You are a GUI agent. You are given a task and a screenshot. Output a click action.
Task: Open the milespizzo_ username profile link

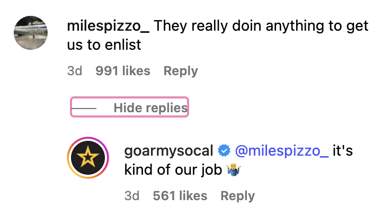point(108,26)
